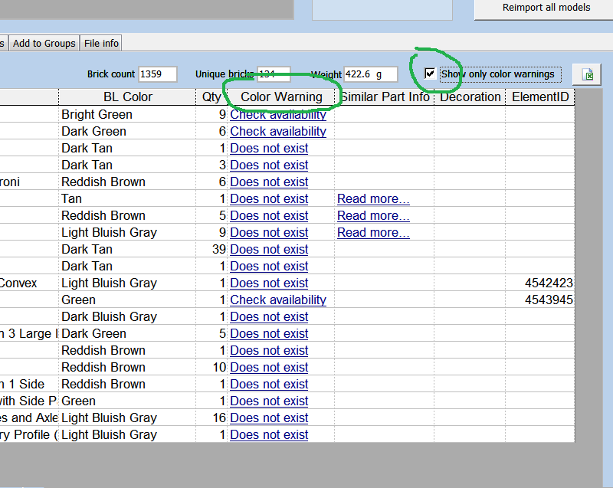
Task: Click the Similar Part Info column header
Action: (x=385, y=97)
